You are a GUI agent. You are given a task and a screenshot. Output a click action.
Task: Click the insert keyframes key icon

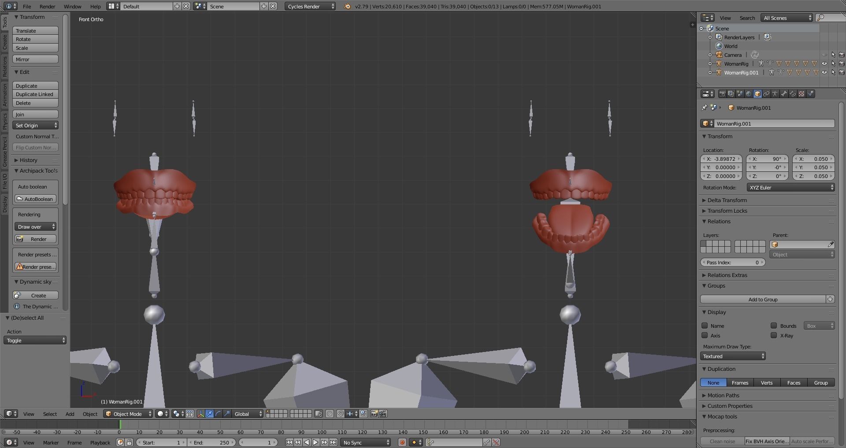487,442
